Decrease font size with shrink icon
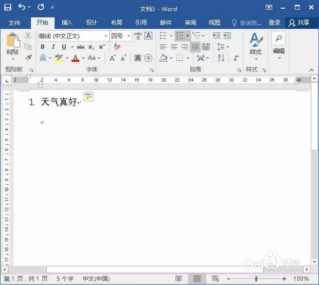The width and height of the screenshot is (319, 285). point(123,58)
